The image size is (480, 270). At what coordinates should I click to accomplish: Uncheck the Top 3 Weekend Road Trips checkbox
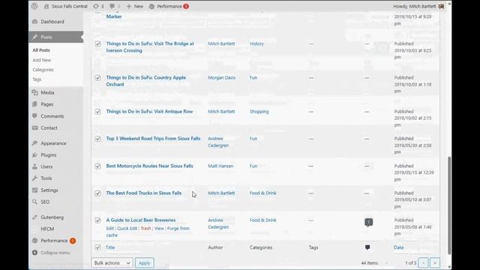pyautogui.click(x=97, y=139)
